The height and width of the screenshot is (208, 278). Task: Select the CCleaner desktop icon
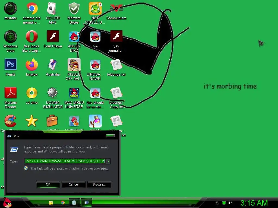point(11,121)
